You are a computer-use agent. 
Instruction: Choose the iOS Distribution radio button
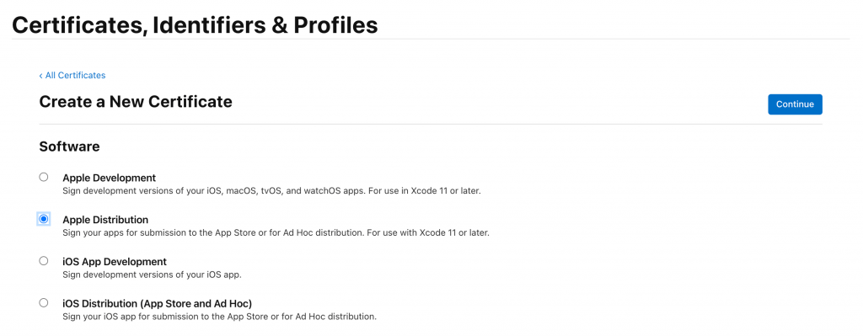point(44,302)
